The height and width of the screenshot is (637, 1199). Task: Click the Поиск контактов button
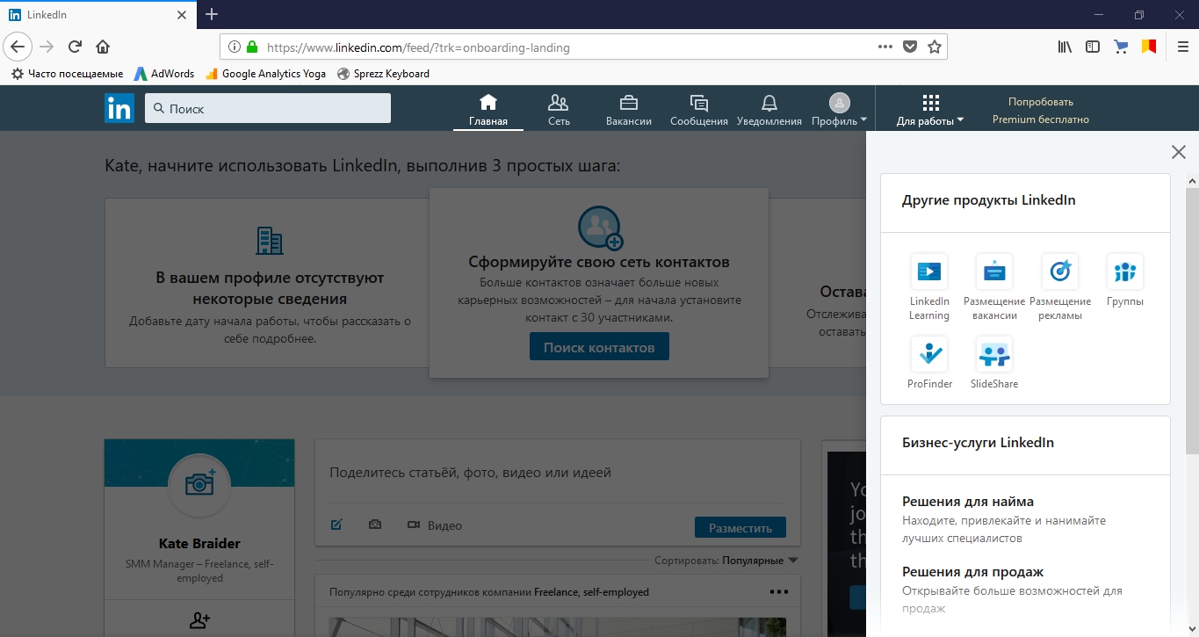tap(599, 347)
